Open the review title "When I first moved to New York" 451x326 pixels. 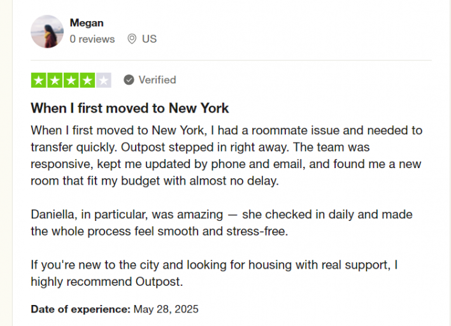pos(130,108)
